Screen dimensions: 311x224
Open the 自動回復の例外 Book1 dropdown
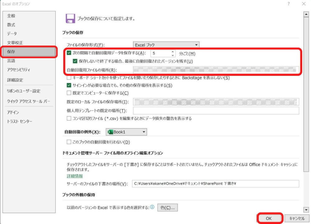pyautogui.click(x=126, y=132)
